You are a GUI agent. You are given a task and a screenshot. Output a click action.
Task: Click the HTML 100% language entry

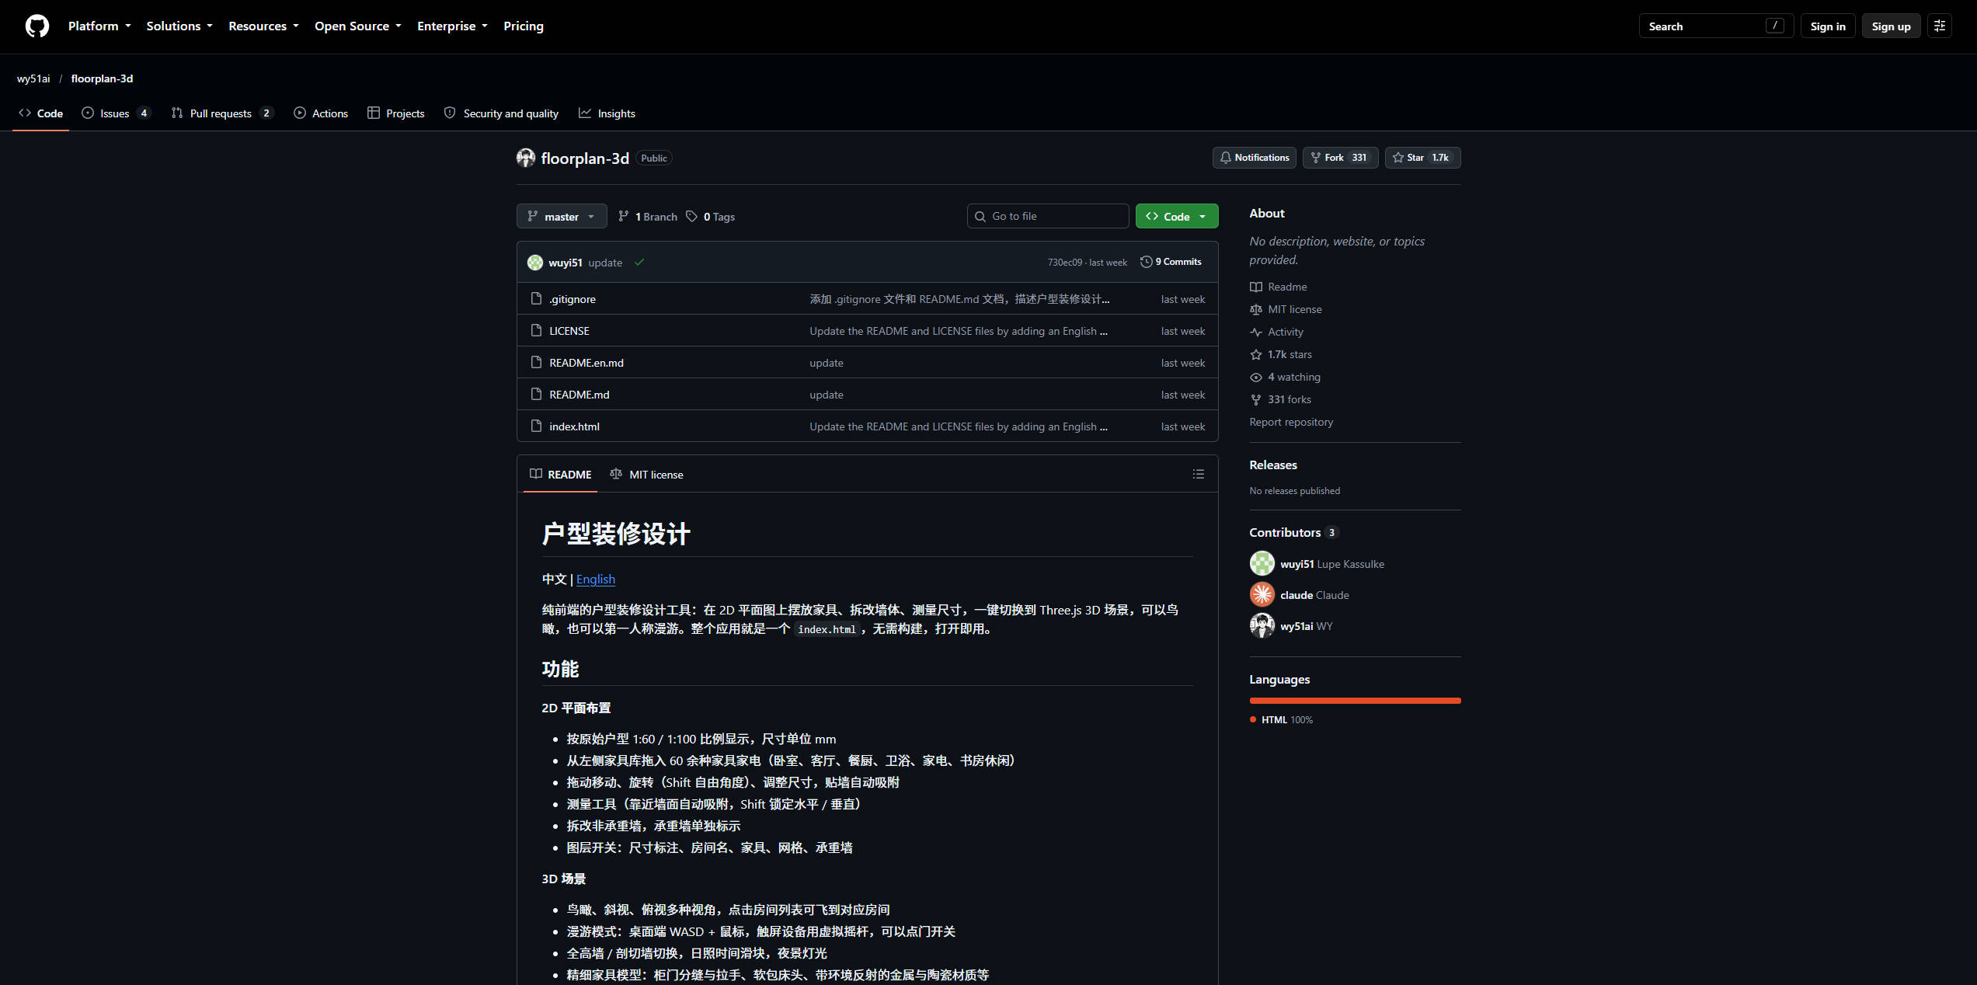point(1281,719)
